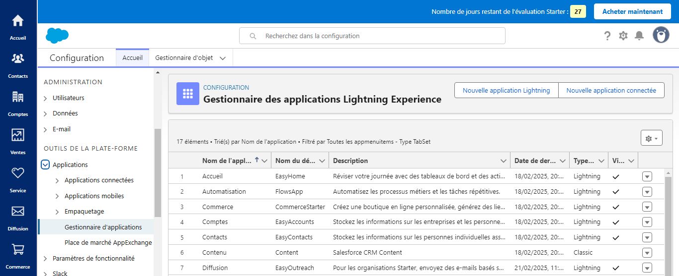Click Nouvelle application Lightning button

click(x=507, y=90)
